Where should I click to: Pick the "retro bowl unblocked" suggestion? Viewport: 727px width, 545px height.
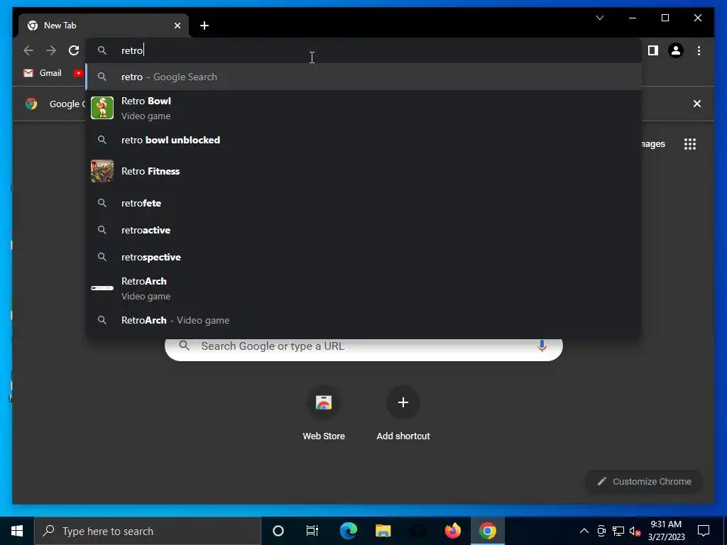click(364, 140)
